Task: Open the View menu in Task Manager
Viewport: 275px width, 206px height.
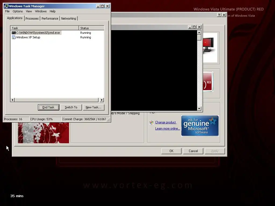Action: (29, 11)
